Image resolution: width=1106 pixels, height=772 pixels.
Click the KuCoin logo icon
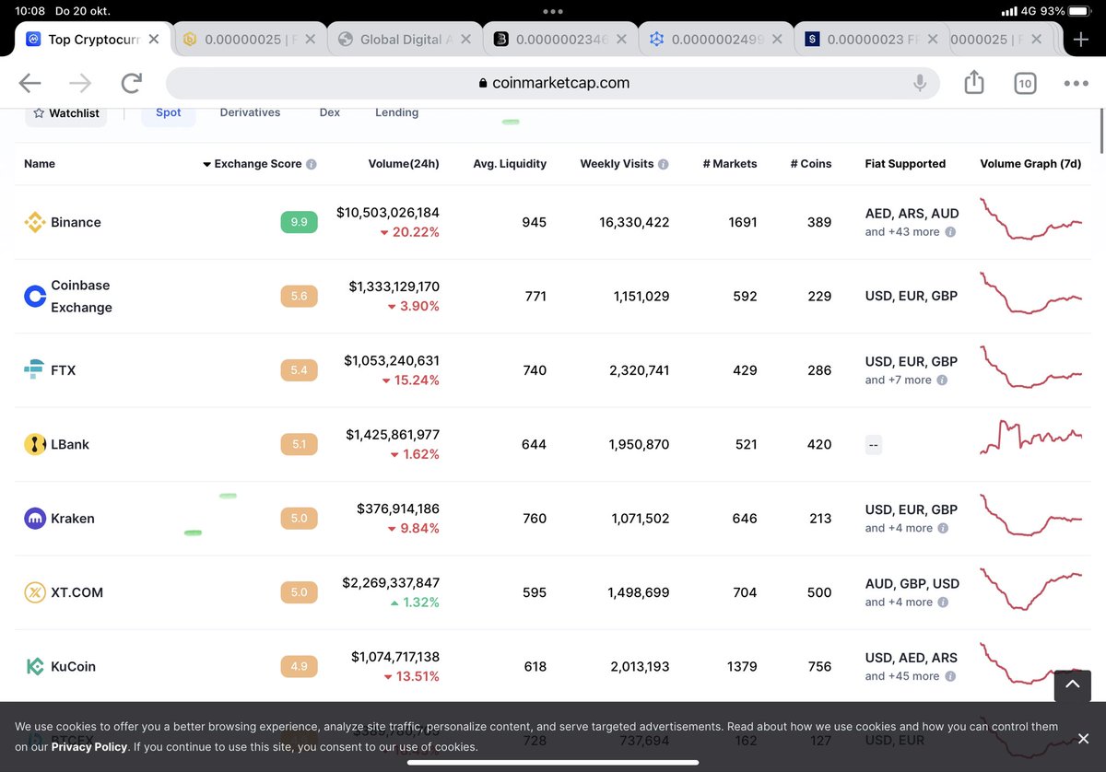click(35, 666)
